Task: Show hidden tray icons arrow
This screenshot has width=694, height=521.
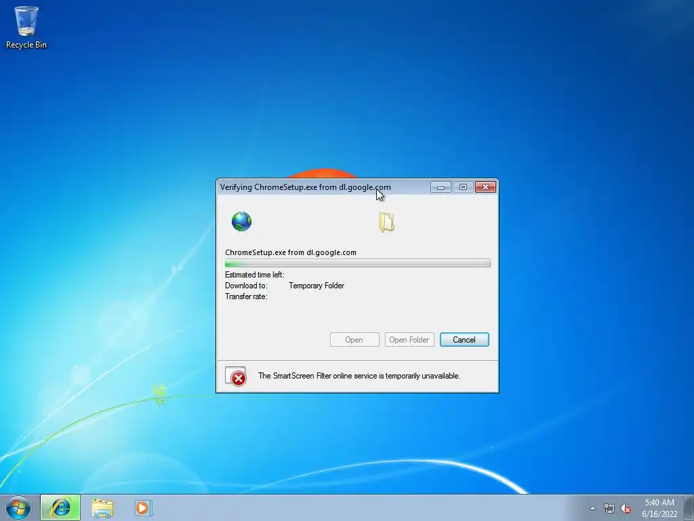Action: click(592, 508)
